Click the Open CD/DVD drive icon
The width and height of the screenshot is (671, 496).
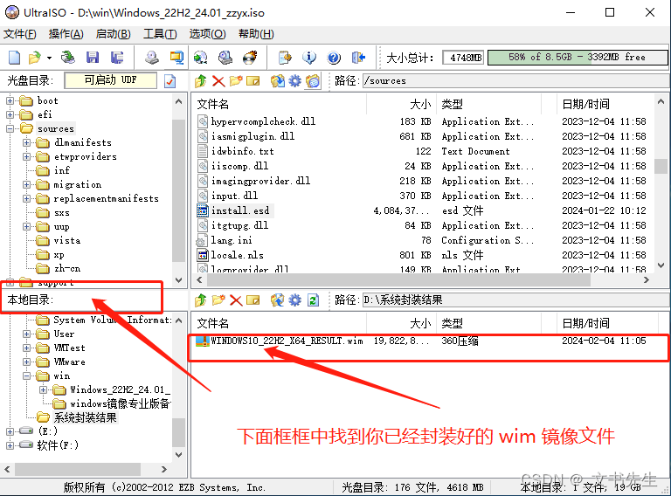tap(67, 58)
